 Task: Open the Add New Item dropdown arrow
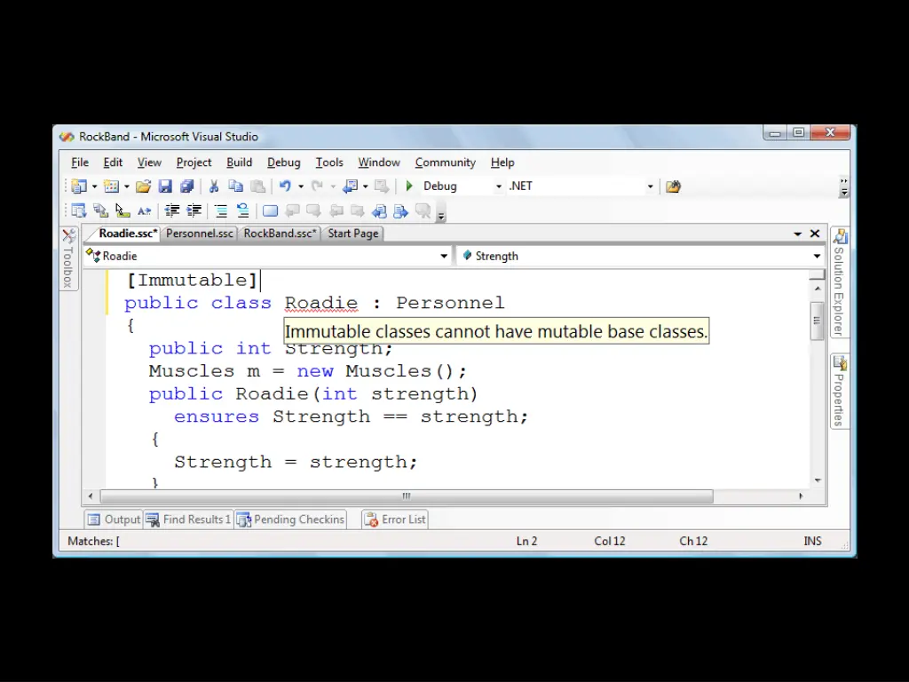point(126,186)
